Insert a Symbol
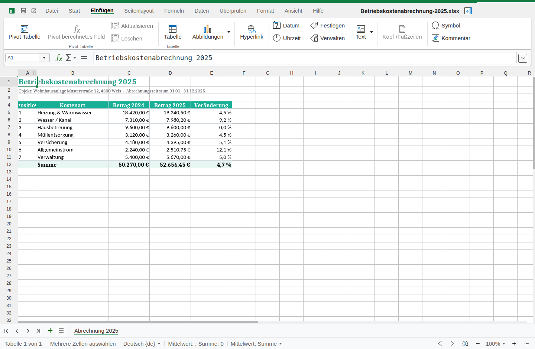535x349 pixels. pos(446,25)
